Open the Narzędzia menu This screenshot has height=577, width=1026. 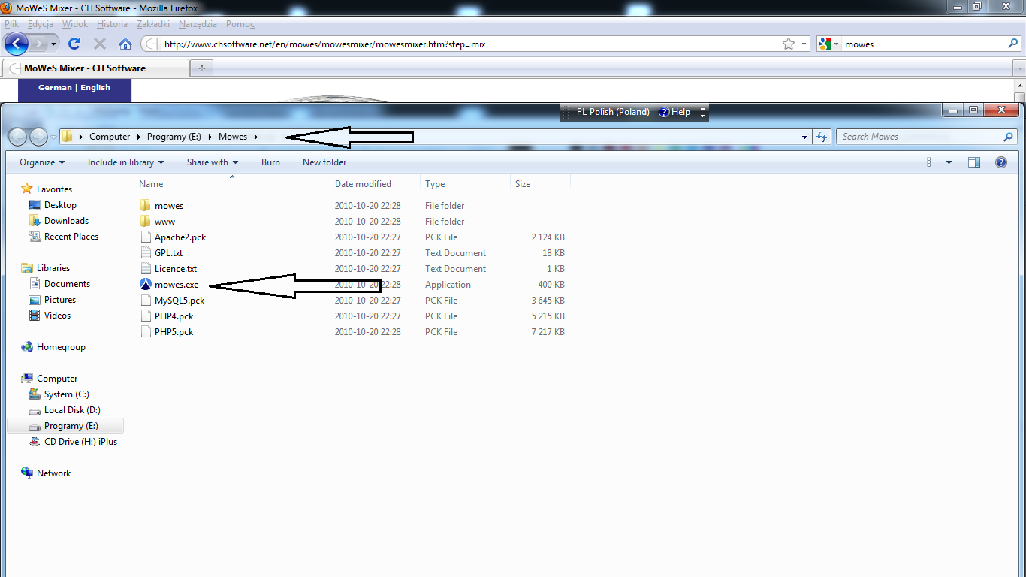[x=198, y=24]
